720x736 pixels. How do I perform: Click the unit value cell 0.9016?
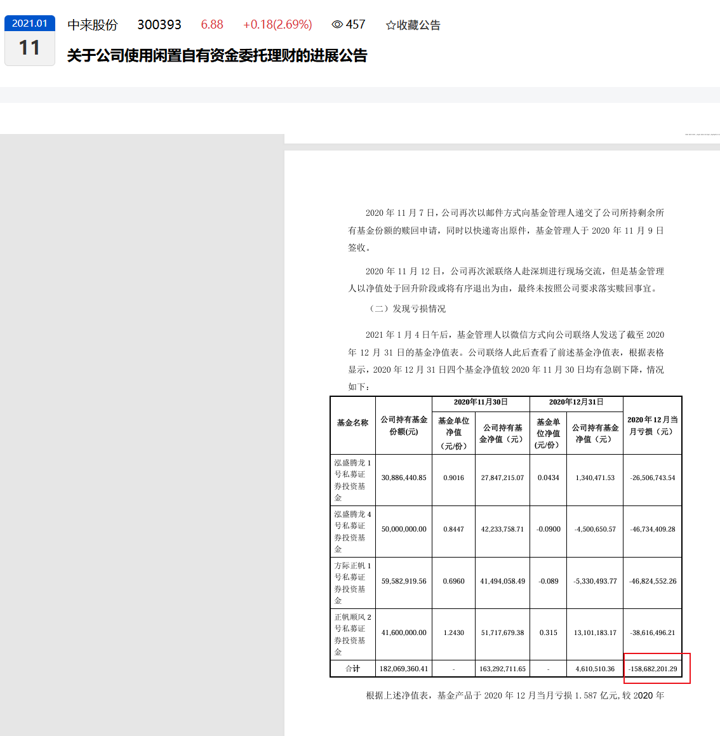453,478
